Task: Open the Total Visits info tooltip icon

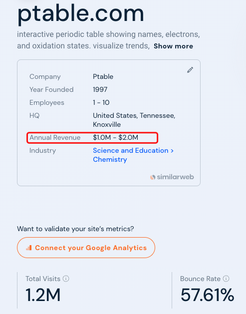Action: tap(66, 279)
